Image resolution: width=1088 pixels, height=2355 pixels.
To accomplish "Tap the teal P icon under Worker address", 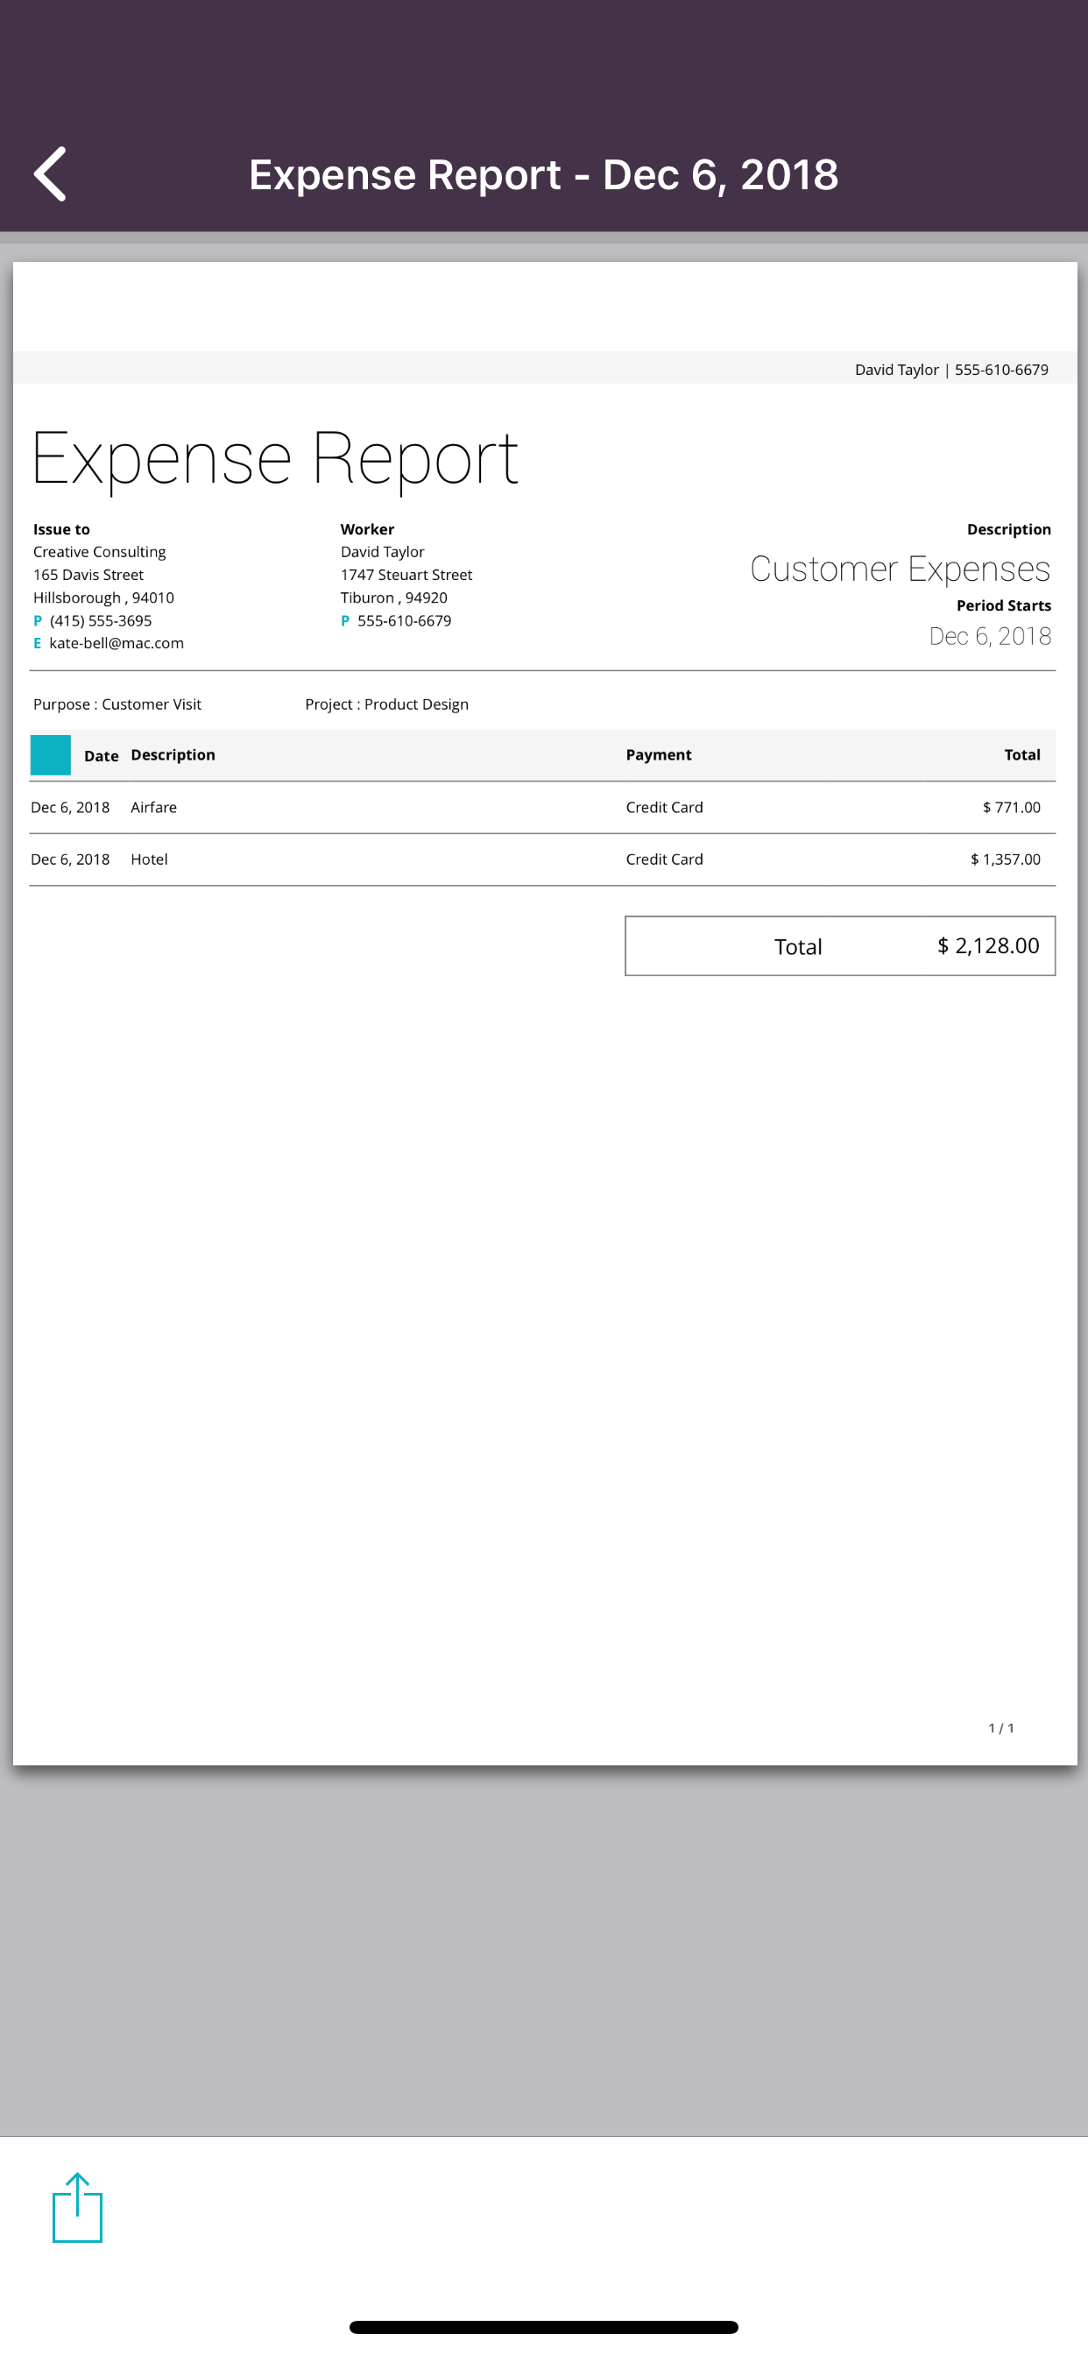I will click(x=344, y=621).
